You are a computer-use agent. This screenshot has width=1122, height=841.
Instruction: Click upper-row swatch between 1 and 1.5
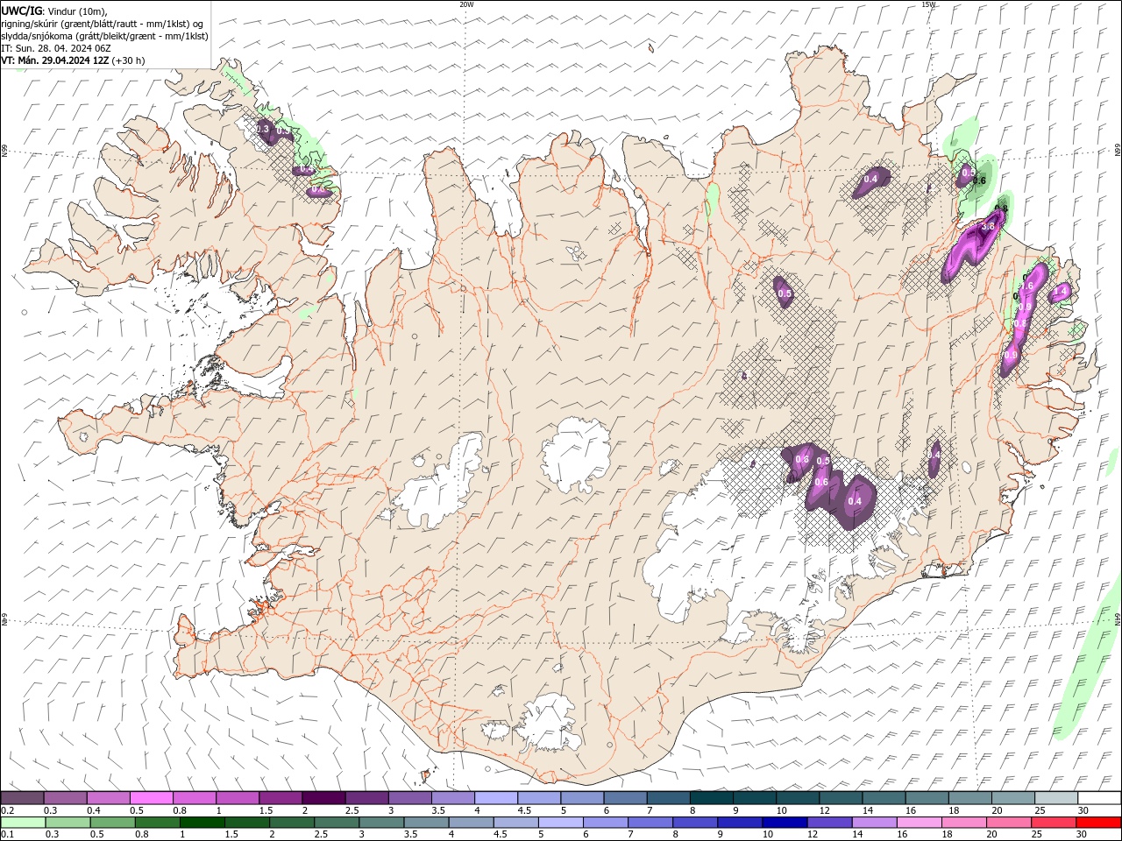[x=237, y=798]
